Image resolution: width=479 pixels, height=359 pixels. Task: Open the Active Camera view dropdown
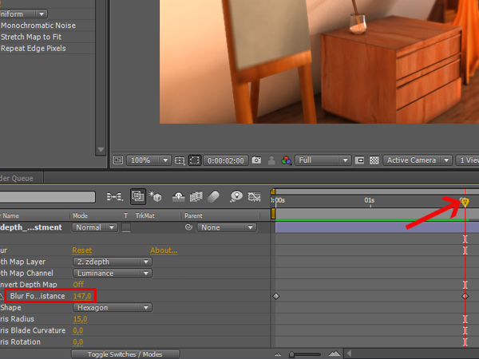[416, 160]
